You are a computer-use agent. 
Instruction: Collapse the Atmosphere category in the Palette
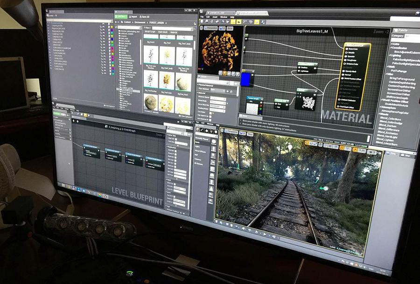380,107
